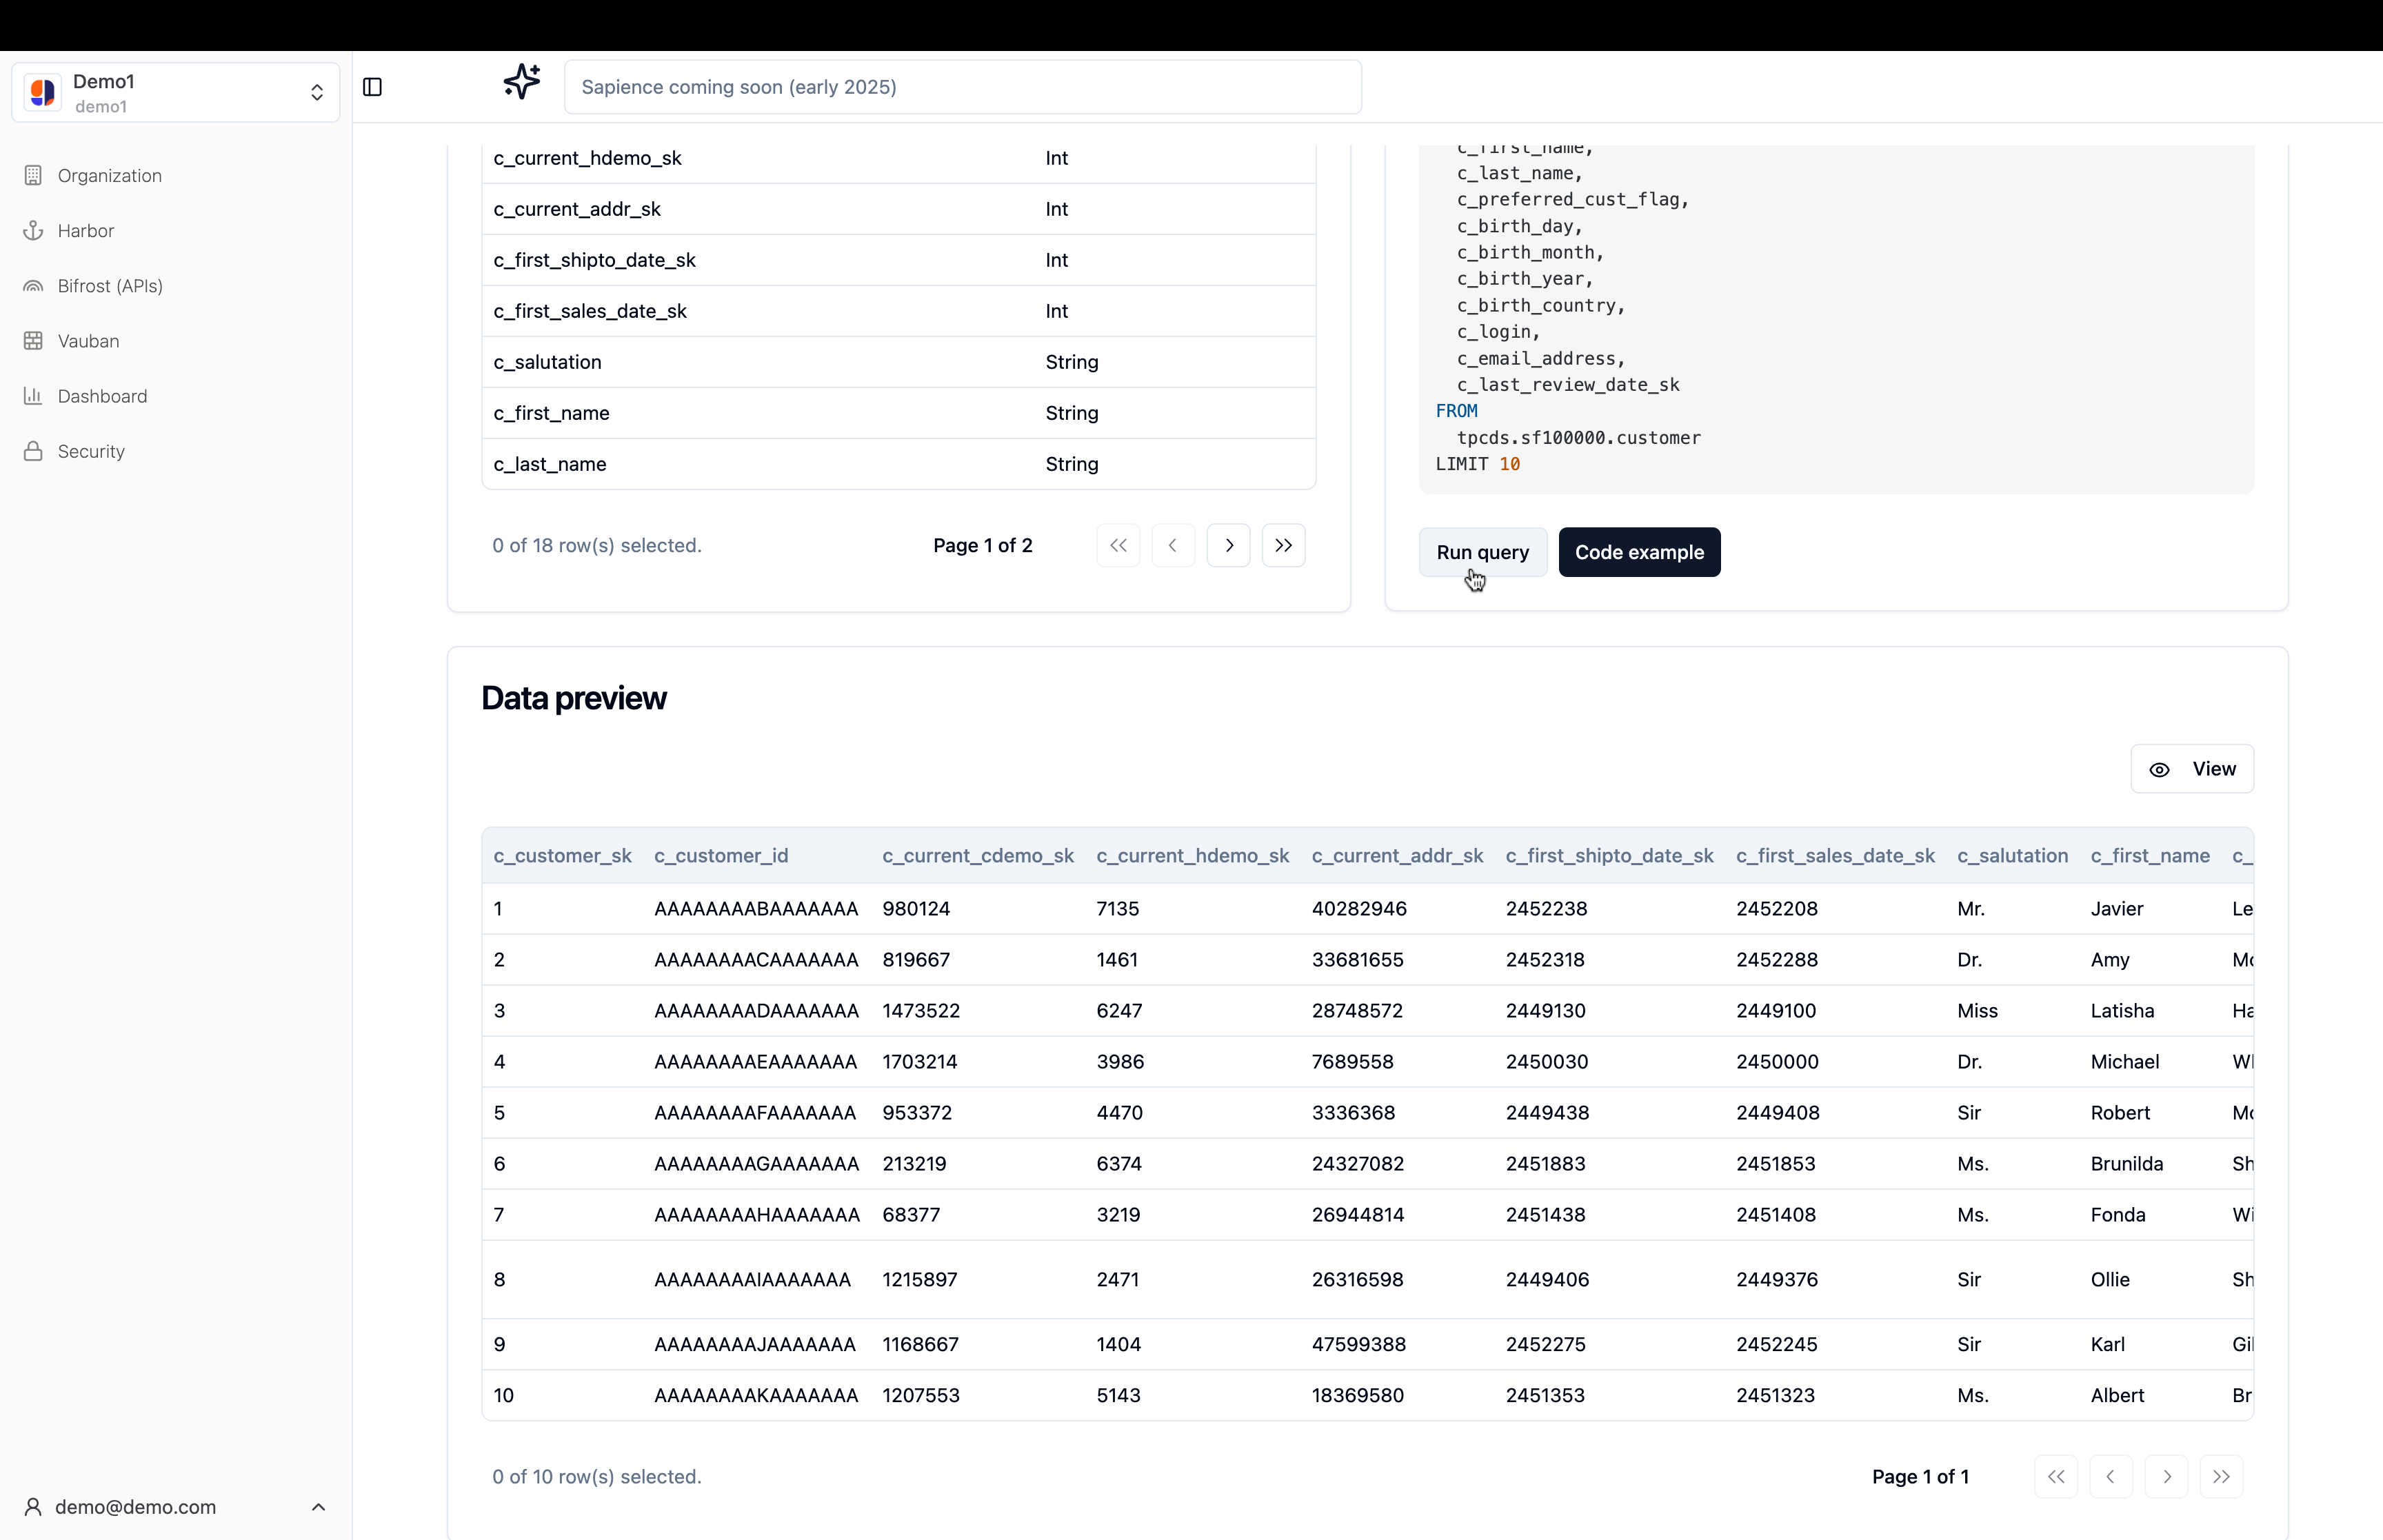Click tpcds.sf100000.customer in the query
2383x1540 pixels.
coord(1578,437)
